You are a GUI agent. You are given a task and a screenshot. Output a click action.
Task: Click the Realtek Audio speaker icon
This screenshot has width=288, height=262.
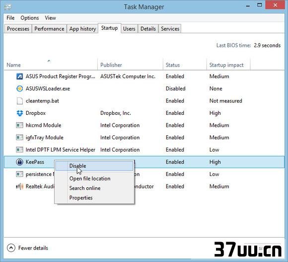click(20, 186)
